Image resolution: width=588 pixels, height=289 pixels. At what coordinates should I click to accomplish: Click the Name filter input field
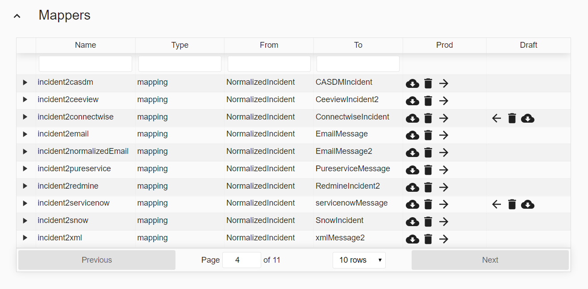click(85, 64)
